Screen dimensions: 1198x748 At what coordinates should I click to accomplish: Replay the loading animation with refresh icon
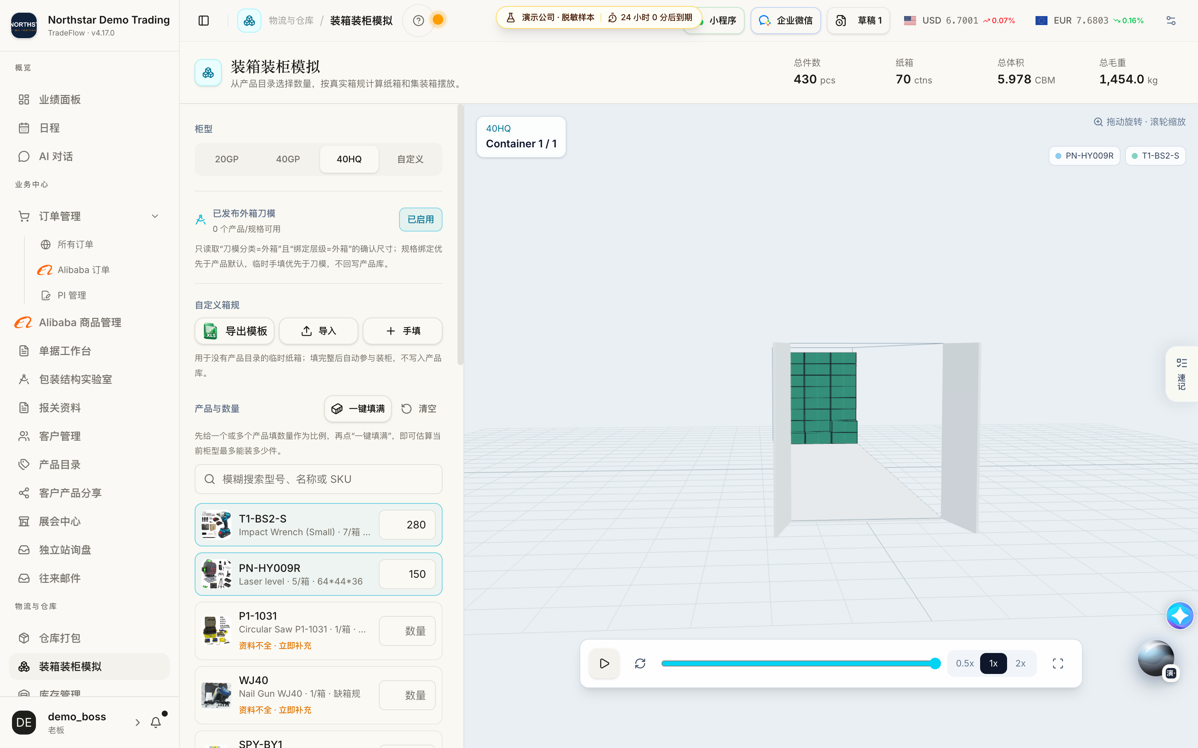pyautogui.click(x=640, y=663)
